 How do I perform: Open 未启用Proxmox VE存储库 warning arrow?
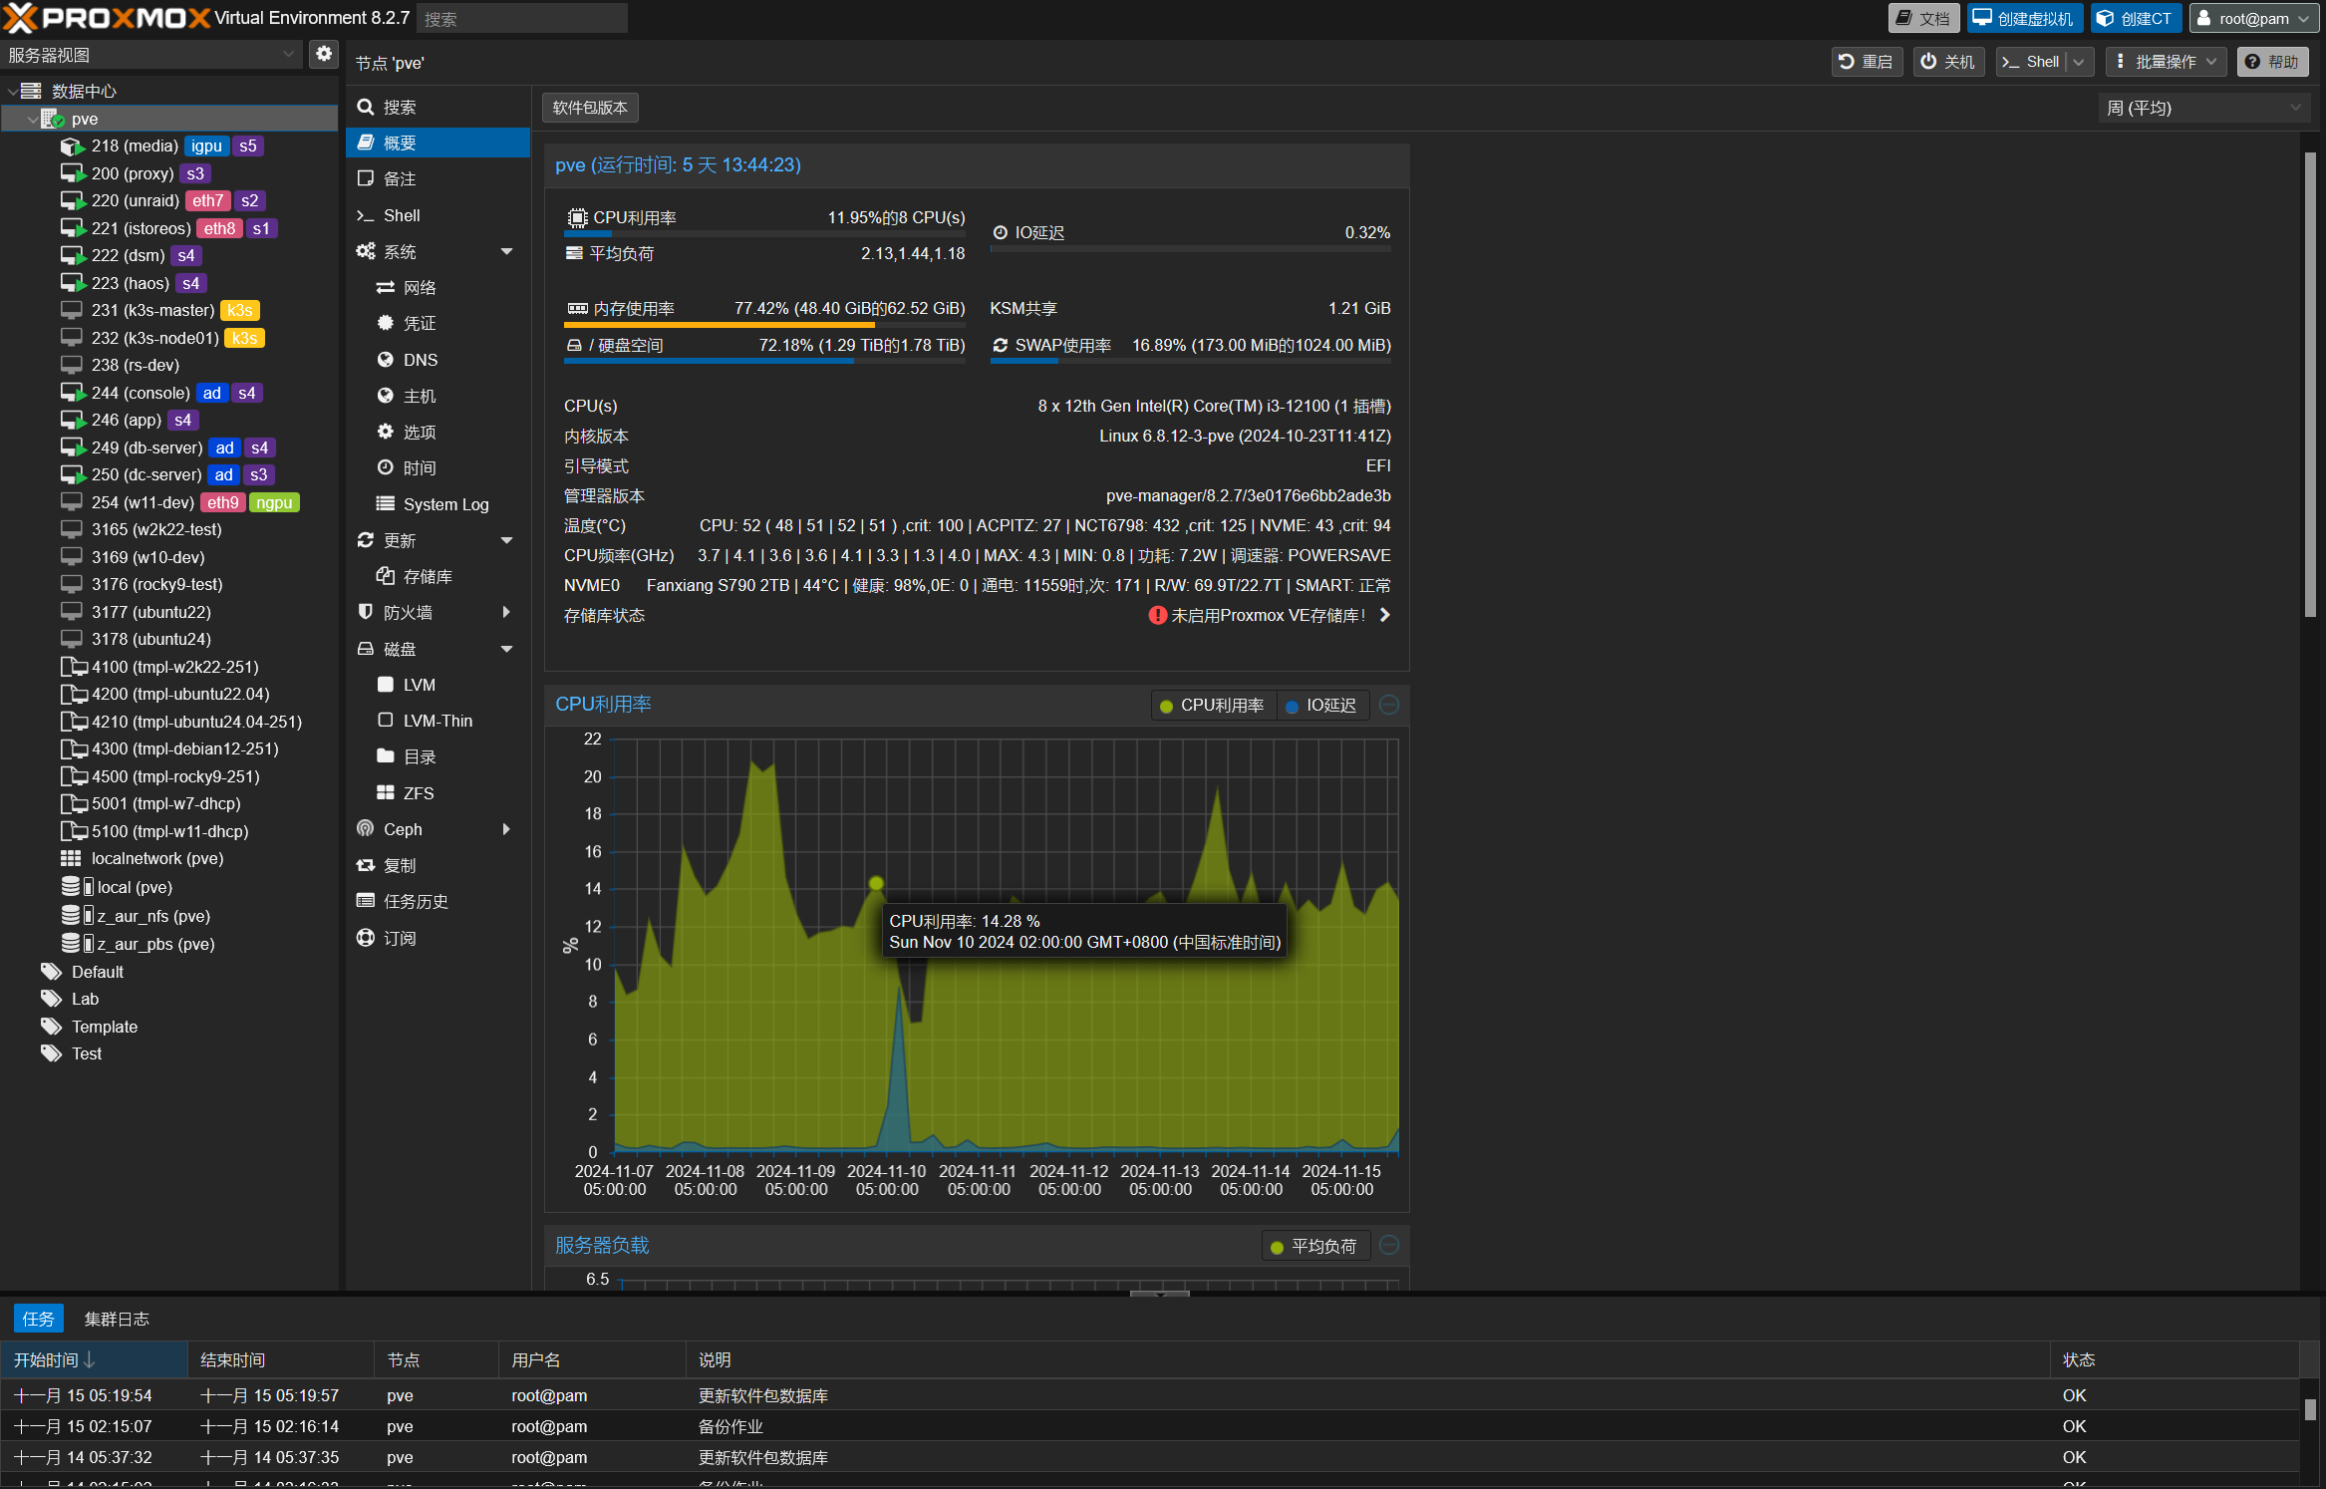coord(1385,615)
